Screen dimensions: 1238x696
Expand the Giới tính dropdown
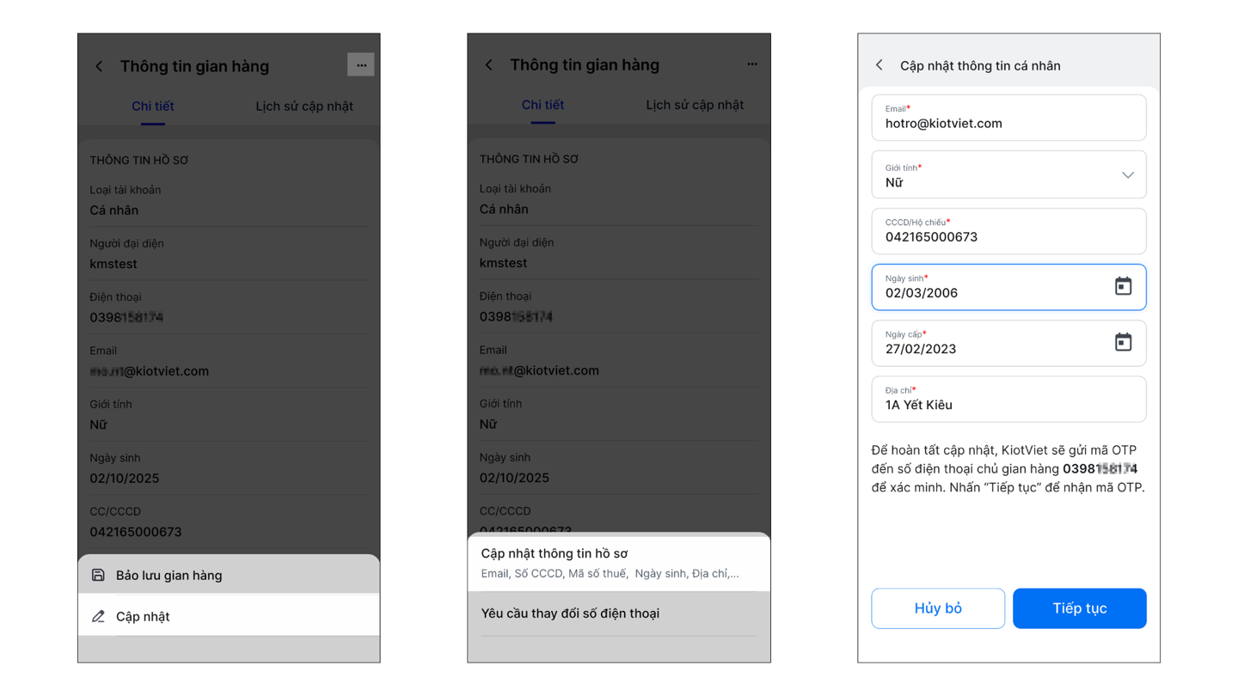pos(1127,175)
